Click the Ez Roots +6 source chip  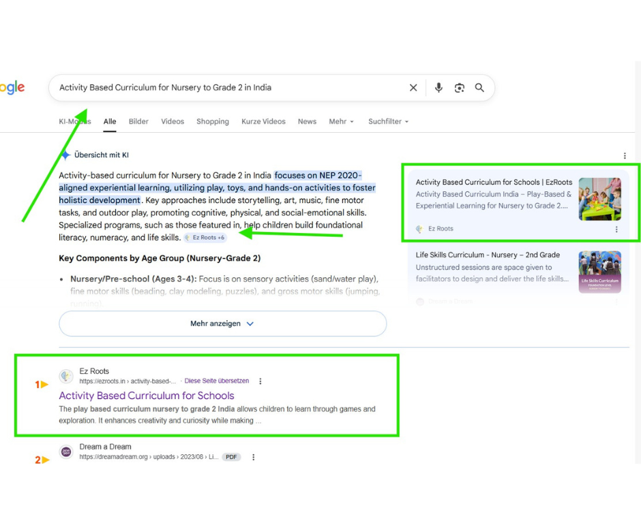pos(205,238)
